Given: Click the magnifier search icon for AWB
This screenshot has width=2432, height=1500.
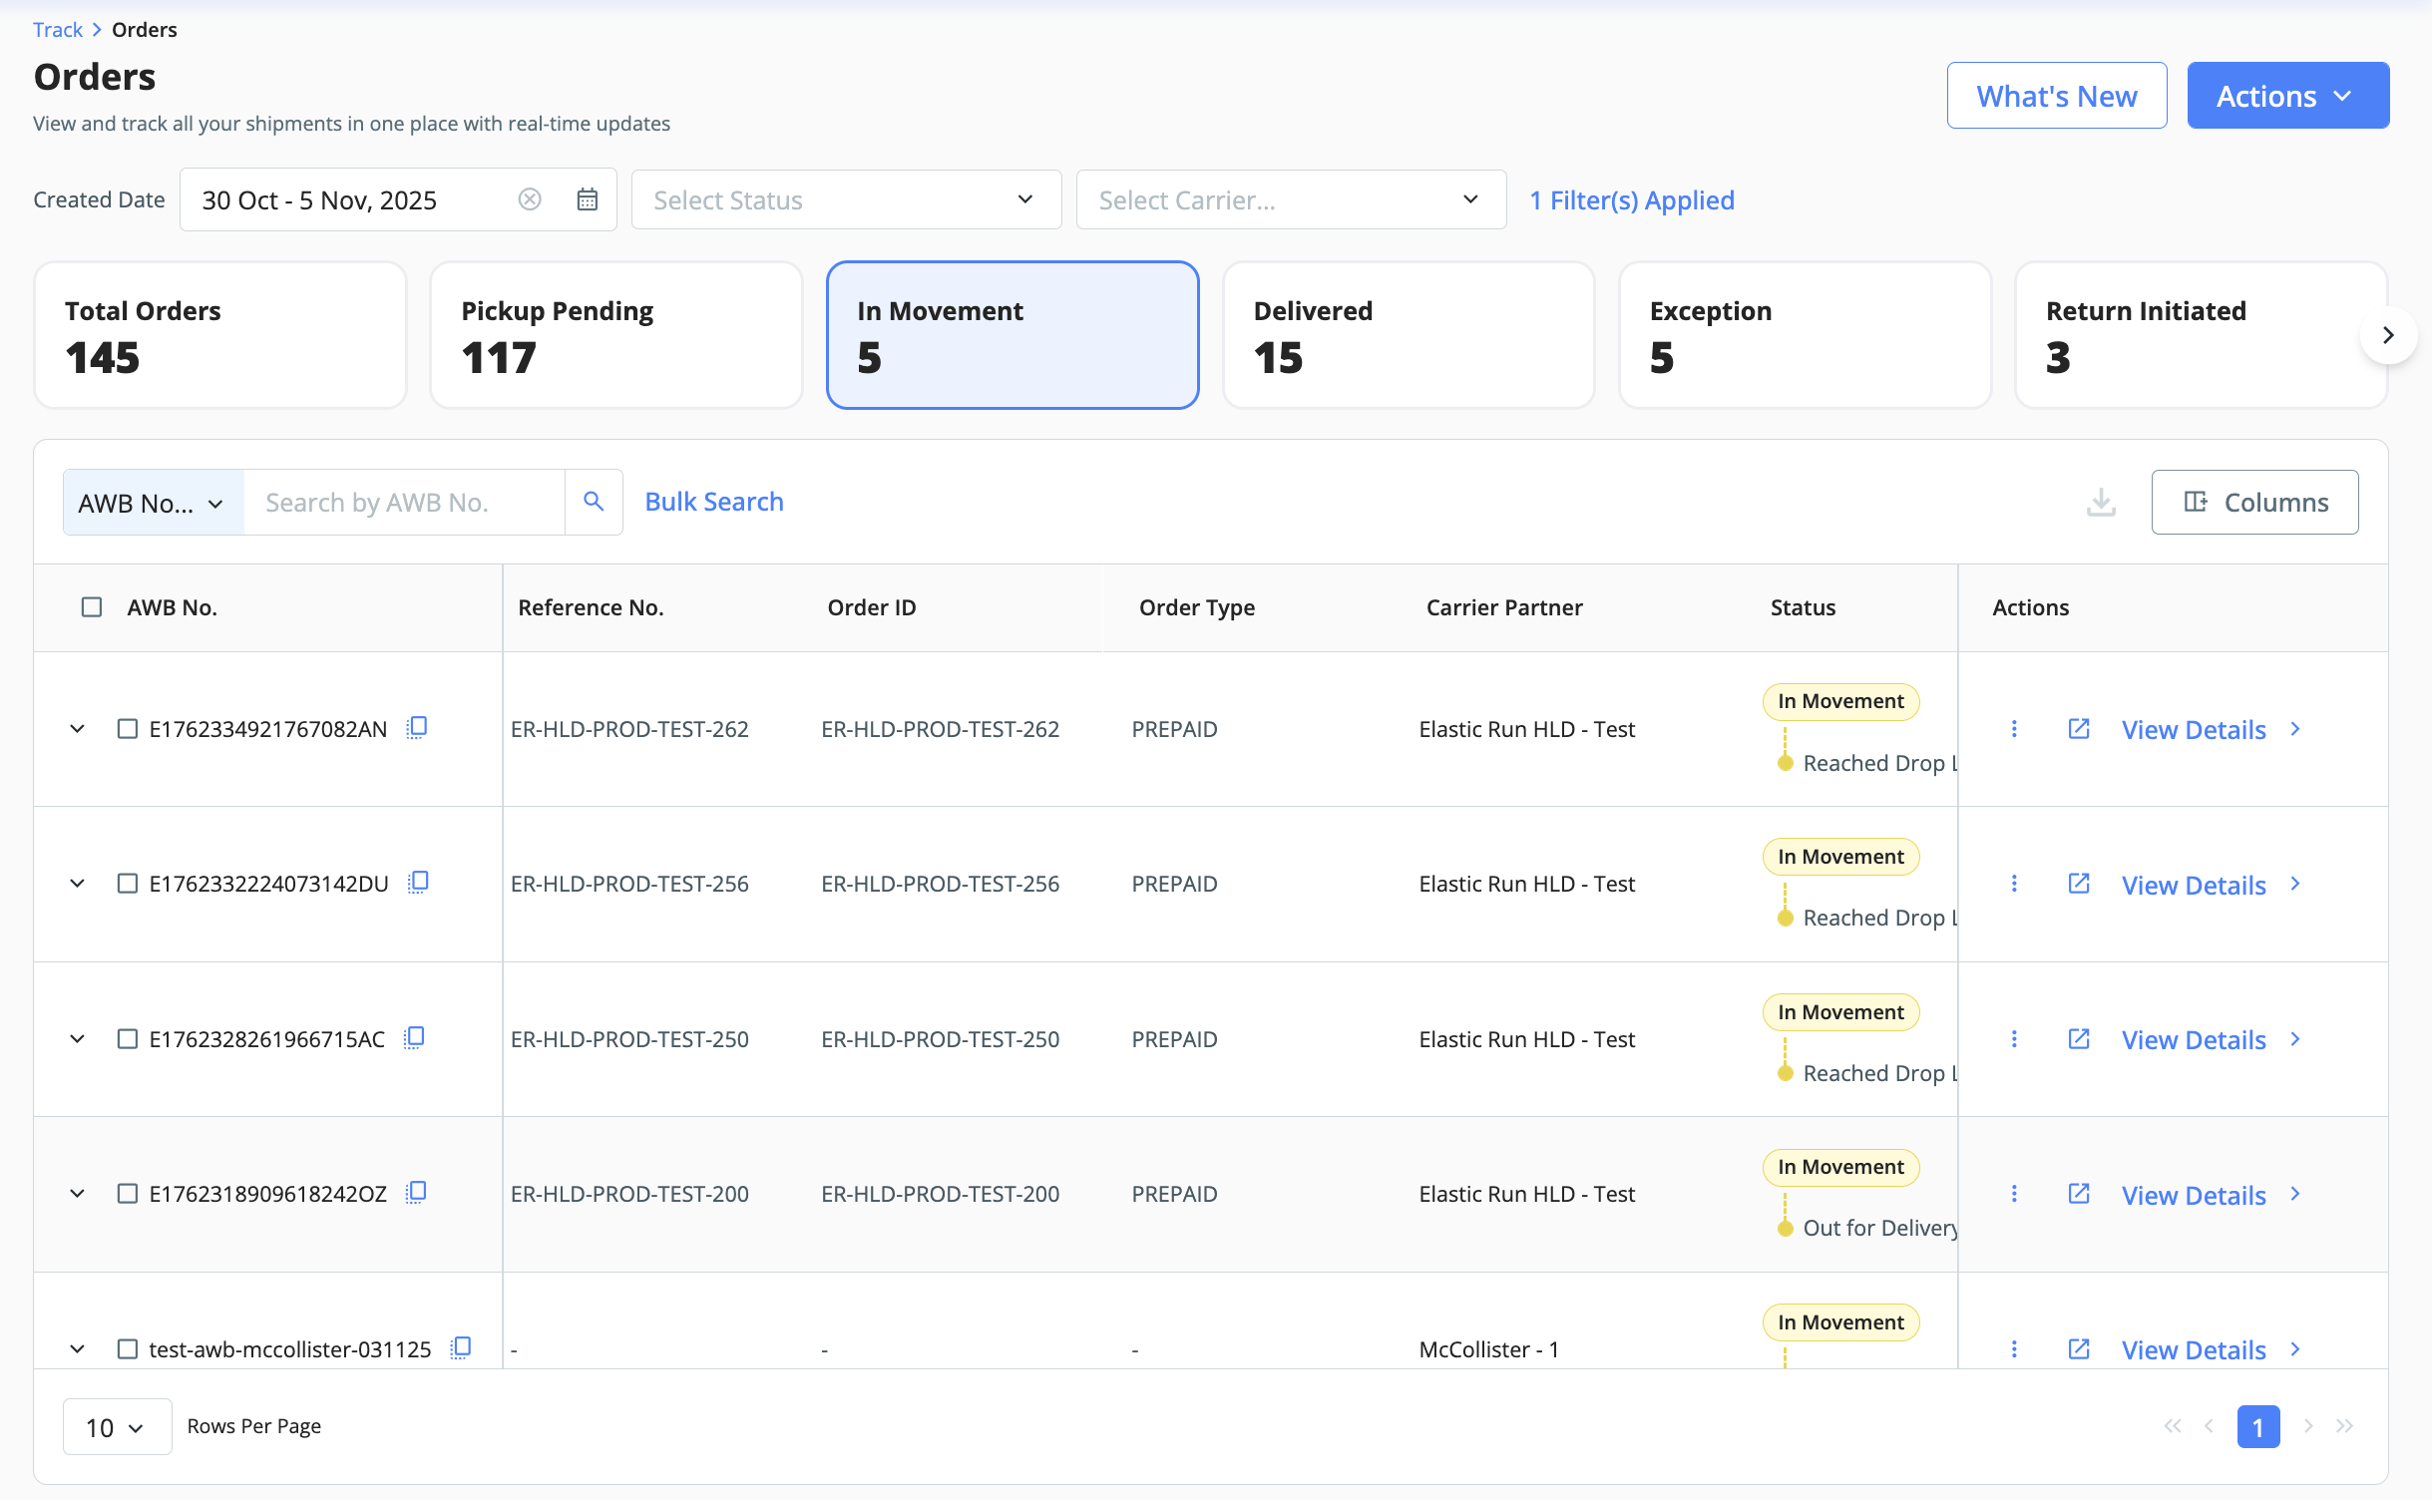Looking at the screenshot, I should coord(594,502).
